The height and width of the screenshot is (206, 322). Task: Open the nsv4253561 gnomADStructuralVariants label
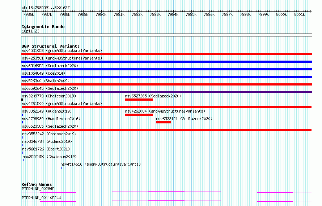[62, 58]
